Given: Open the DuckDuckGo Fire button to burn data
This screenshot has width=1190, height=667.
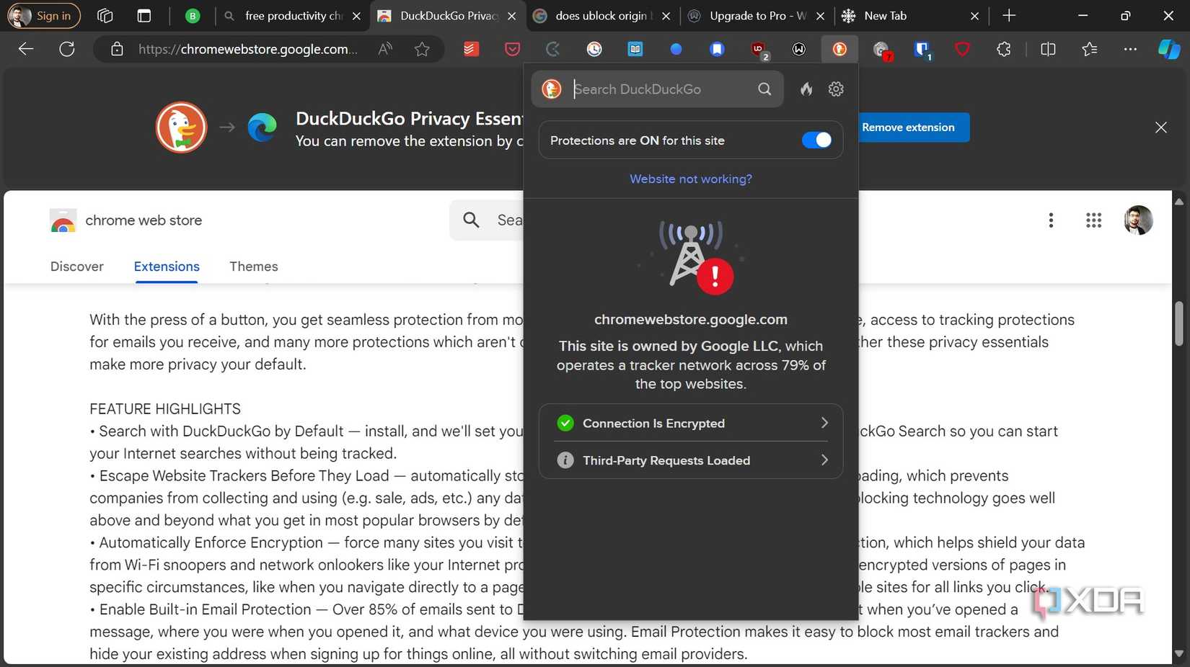Looking at the screenshot, I should click(x=806, y=89).
